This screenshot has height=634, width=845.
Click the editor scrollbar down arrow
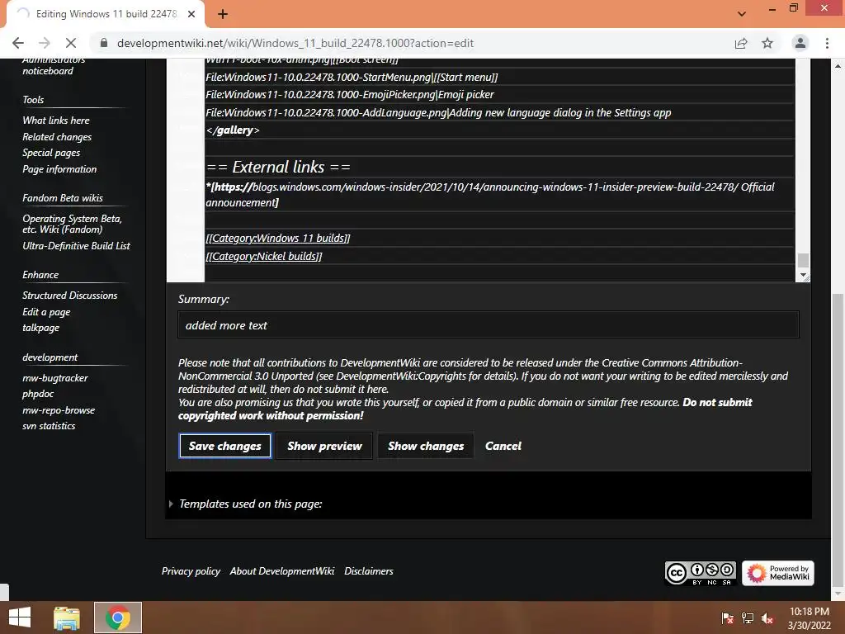coord(803,275)
